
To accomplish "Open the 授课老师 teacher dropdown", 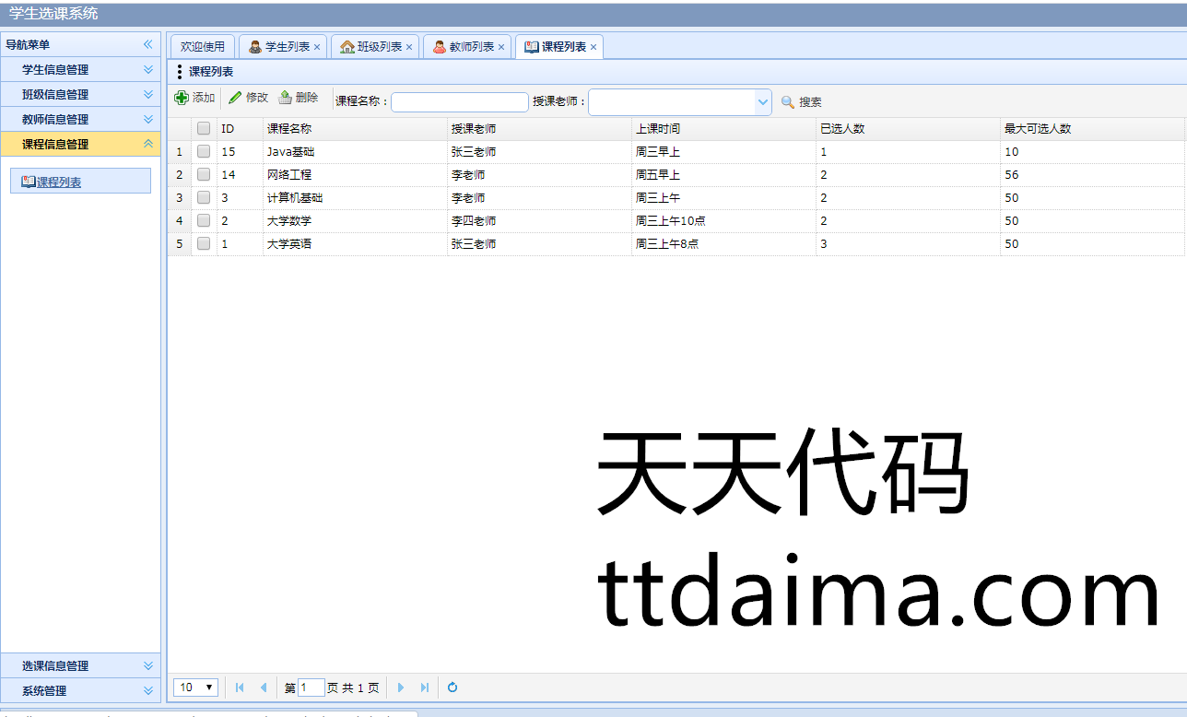I will tap(762, 102).
